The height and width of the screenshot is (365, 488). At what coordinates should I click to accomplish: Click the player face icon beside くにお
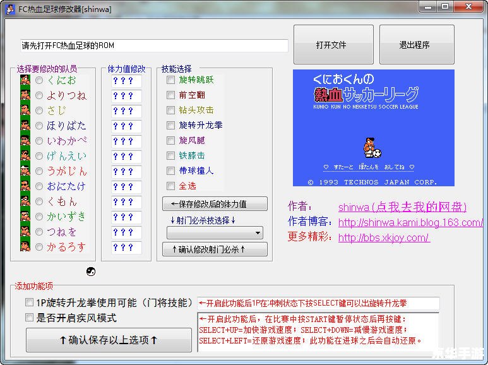[x=25, y=80]
